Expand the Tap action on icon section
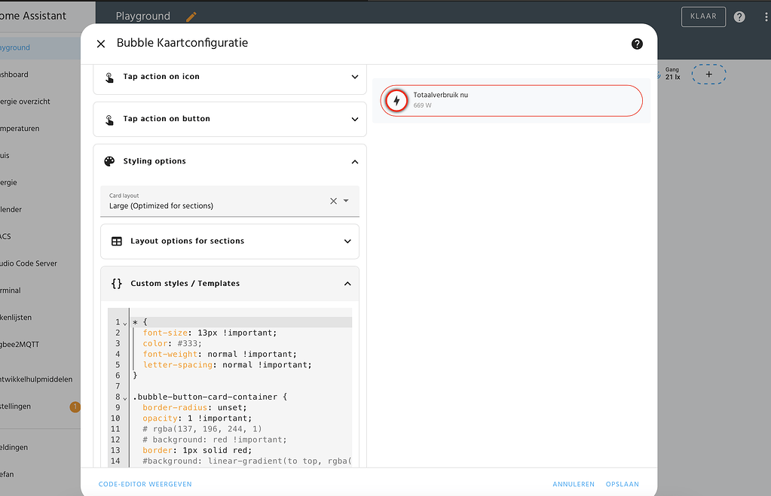771x496 pixels. point(354,76)
